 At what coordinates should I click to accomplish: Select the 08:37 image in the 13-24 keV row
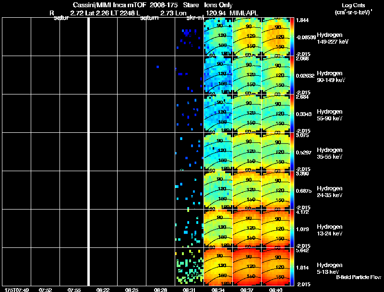pos(247,228)
